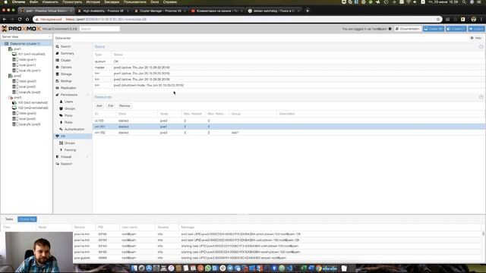Open Pools under Permissions
Image resolution: width=486 pixels, height=273 pixels.
(68, 115)
